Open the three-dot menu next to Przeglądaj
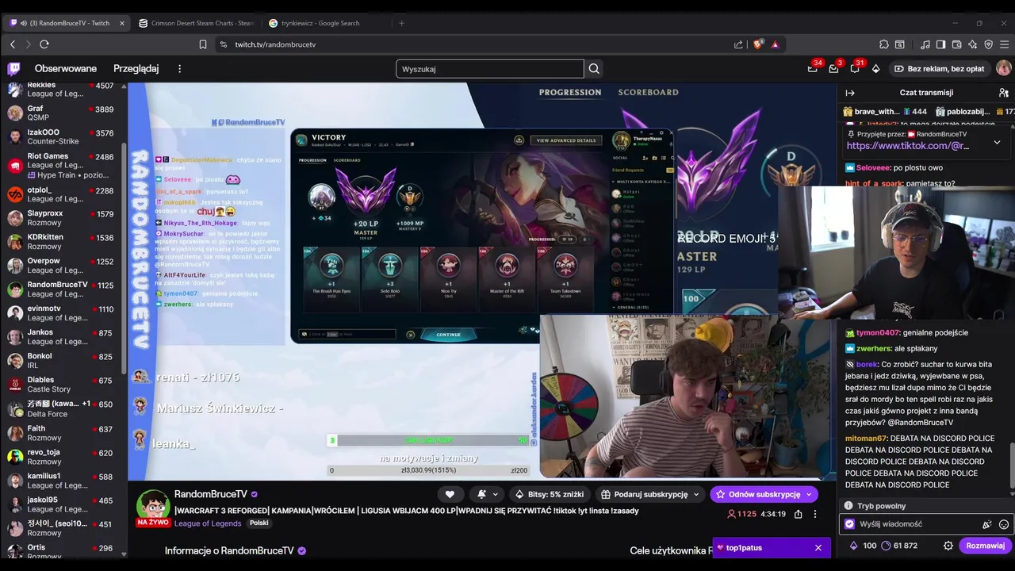 pyautogui.click(x=179, y=69)
